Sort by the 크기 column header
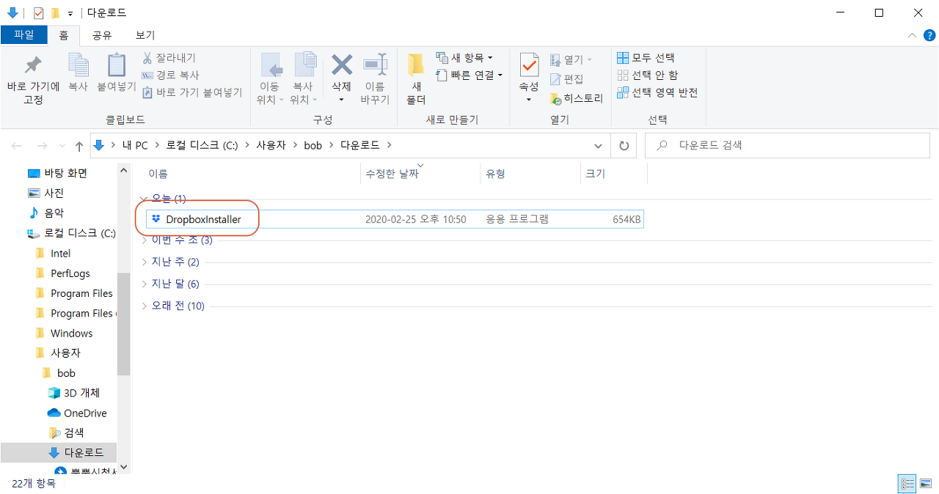Image resolution: width=939 pixels, height=494 pixels. (x=595, y=174)
